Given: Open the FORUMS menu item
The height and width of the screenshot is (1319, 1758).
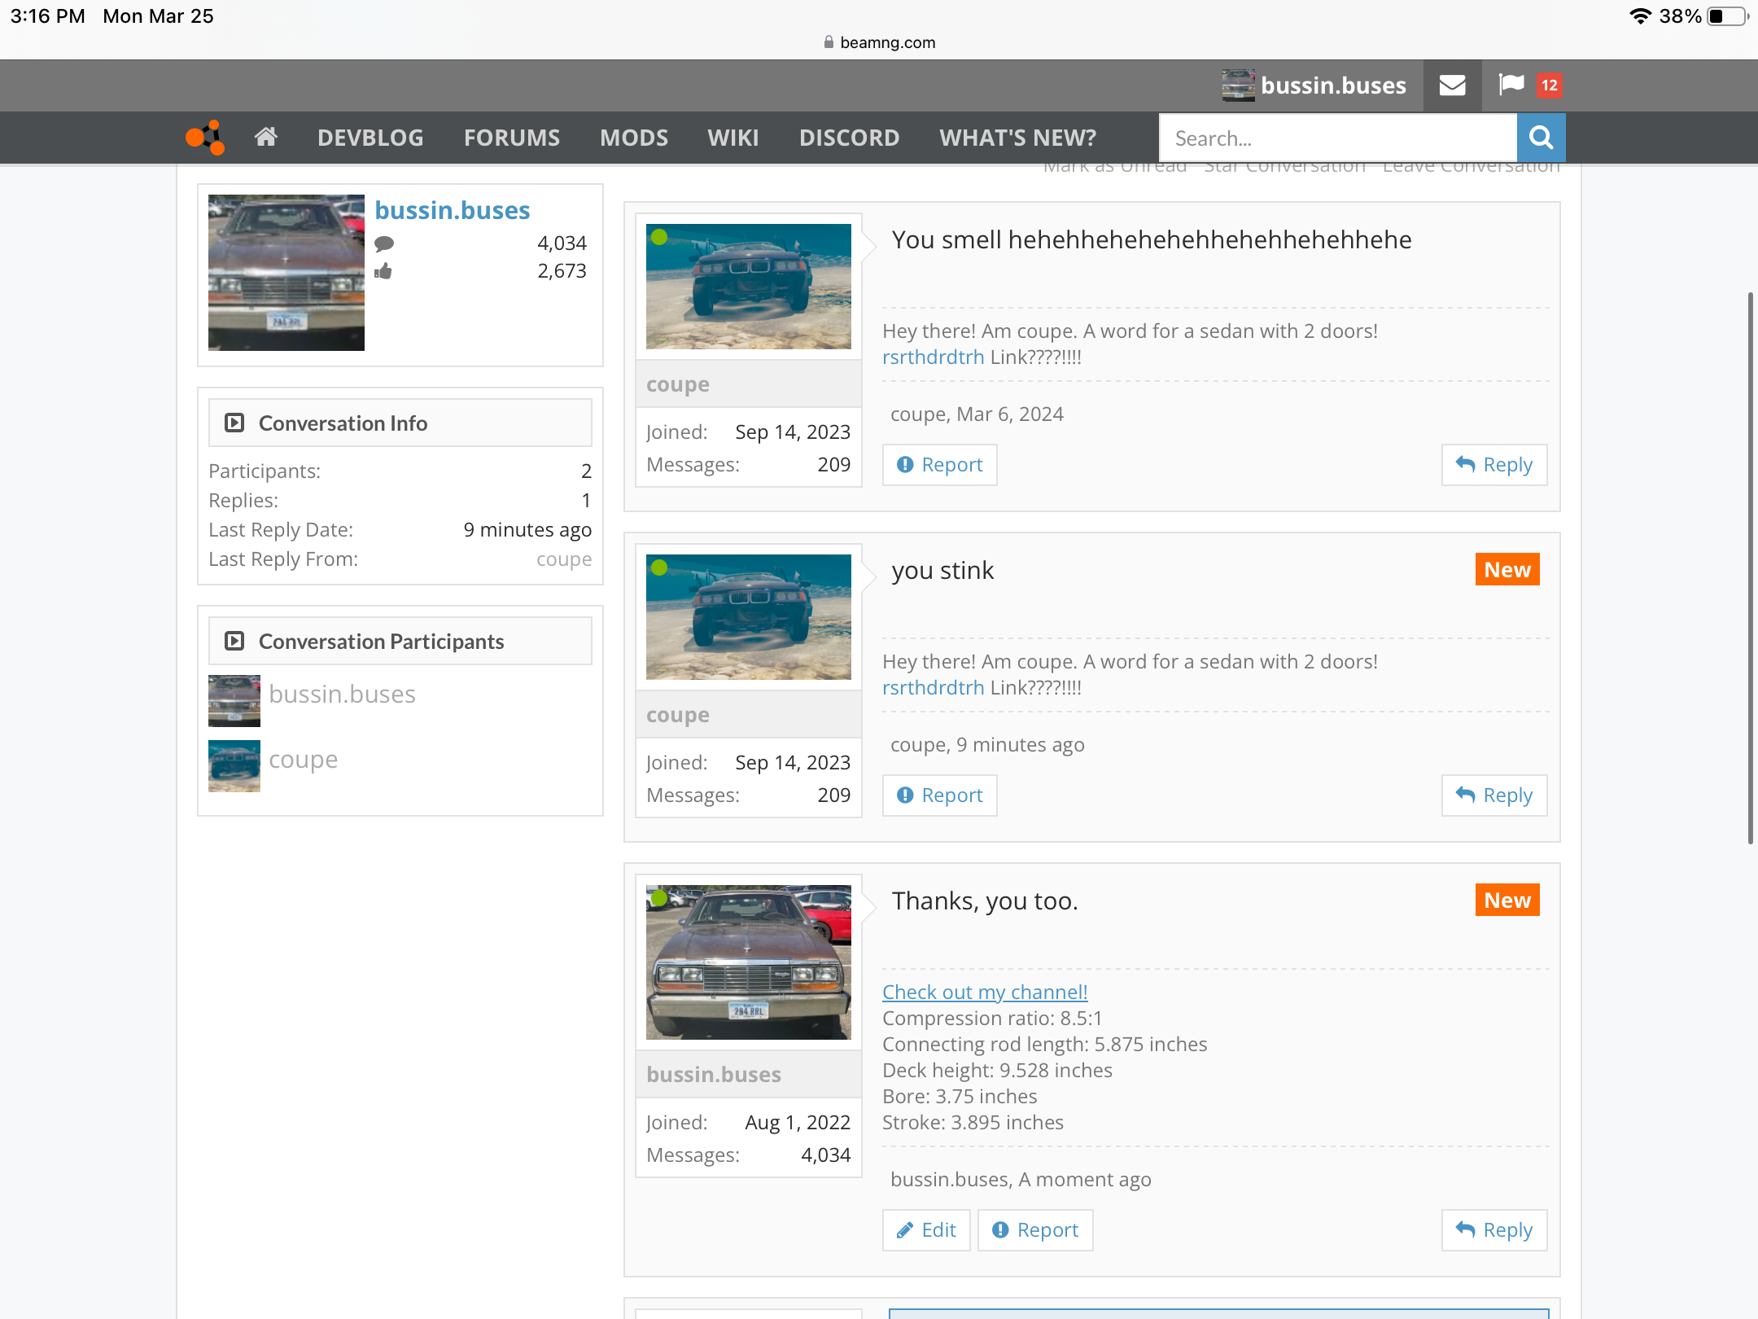Looking at the screenshot, I should click(512, 138).
